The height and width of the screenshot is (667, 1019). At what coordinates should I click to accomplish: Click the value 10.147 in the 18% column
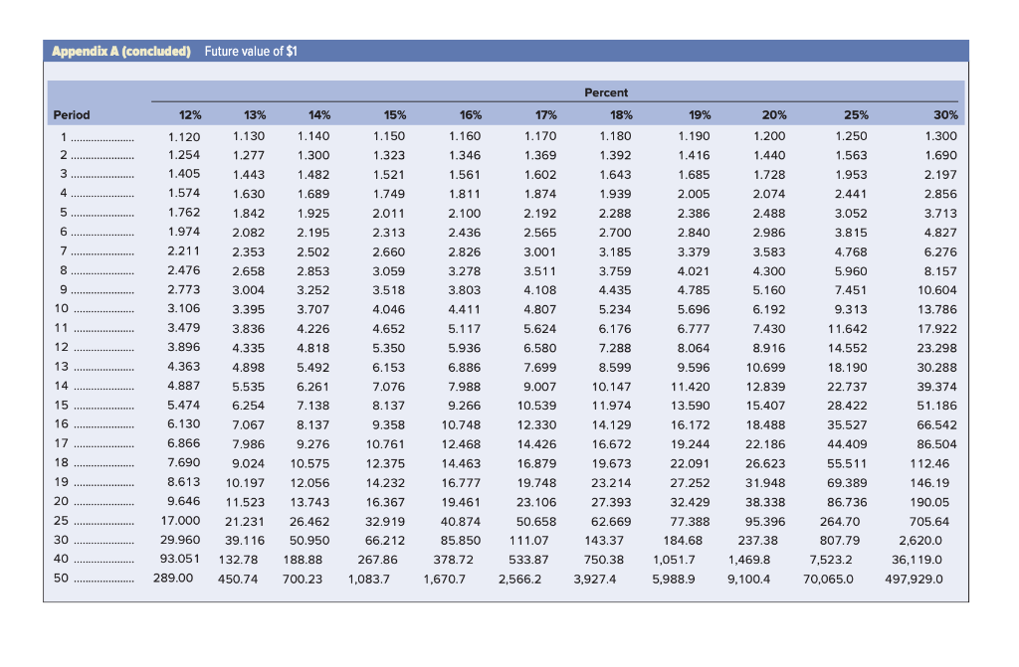click(x=612, y=387)
